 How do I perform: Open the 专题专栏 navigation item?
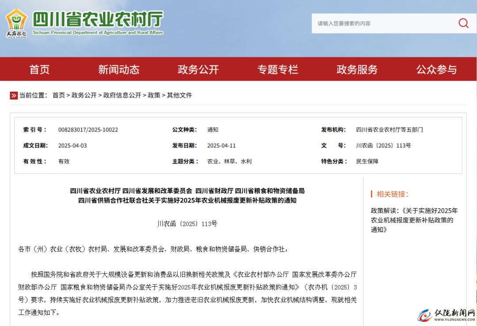pos(278,70)
